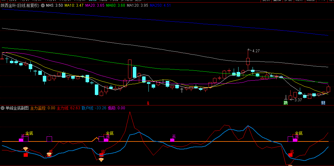334x166 pixels.
Task: Click the MA5: 3.50 legend value
Action: point(54,5)
